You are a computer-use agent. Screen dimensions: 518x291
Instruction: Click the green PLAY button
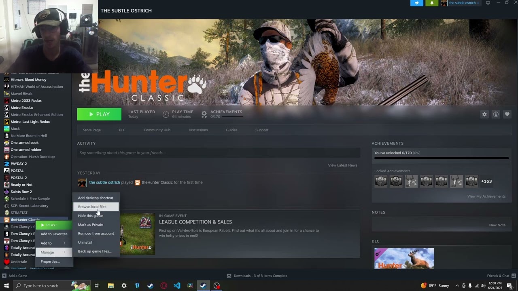[x=99, y=114]
